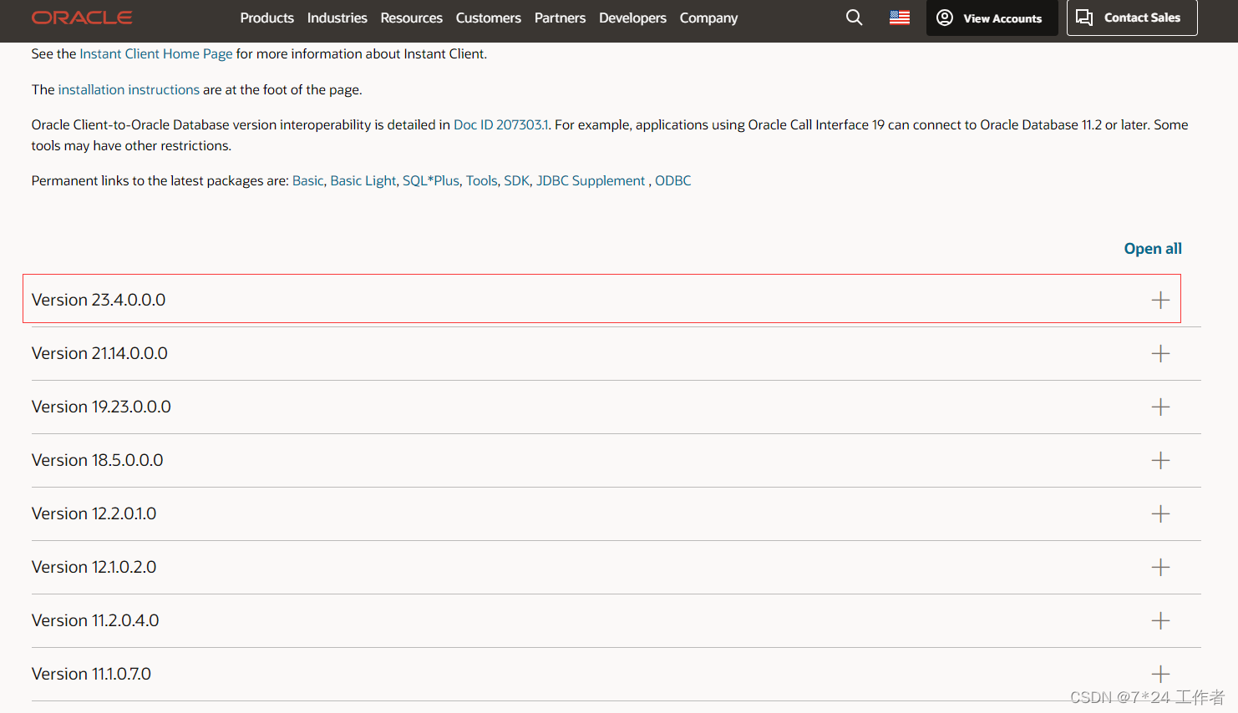This screenshot has width=1238, height=713.
Task: Open the Partners menu
Action: [x=561, y=18]
